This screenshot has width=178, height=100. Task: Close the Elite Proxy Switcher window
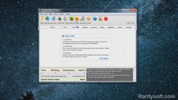[x=133, y=10]
